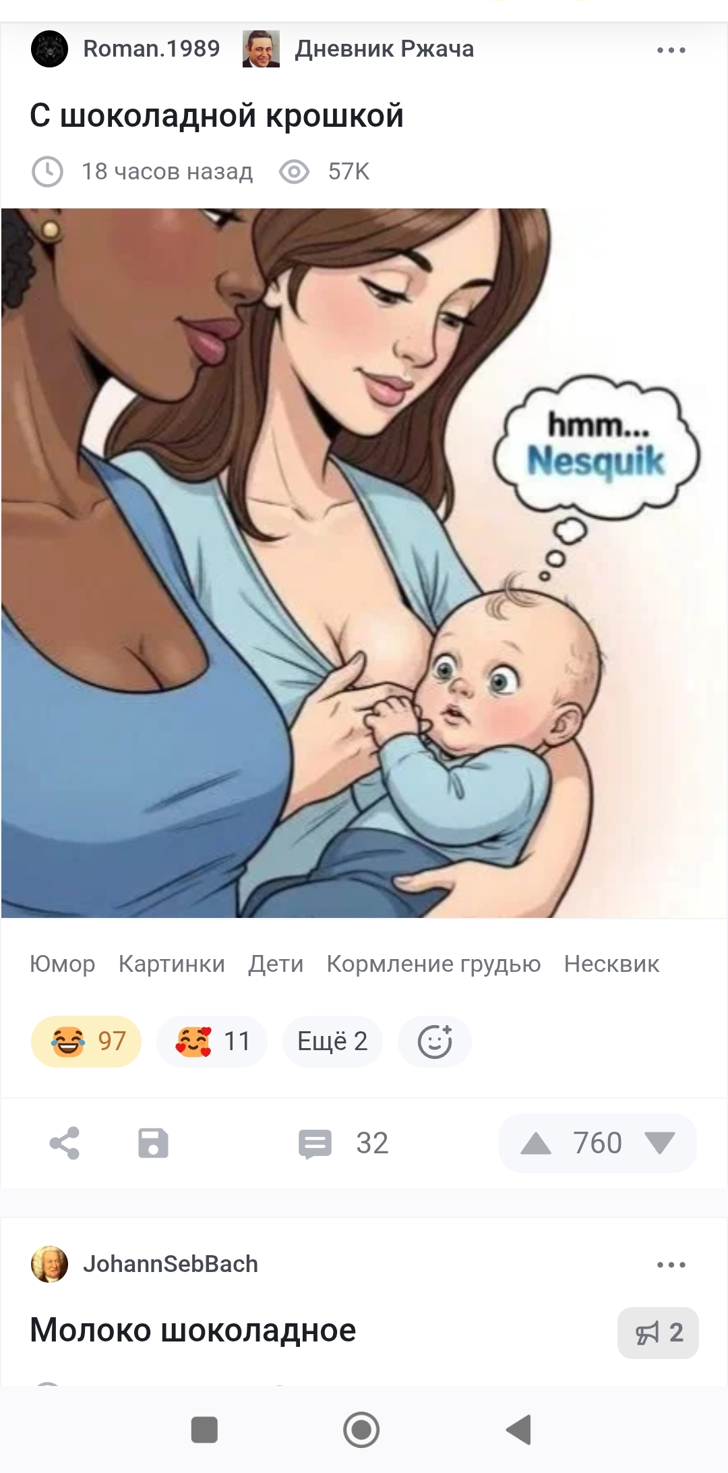Save post with the floppy disk icon
This screenshot has height=1473, width=728.
click(x=154, y=1143)
